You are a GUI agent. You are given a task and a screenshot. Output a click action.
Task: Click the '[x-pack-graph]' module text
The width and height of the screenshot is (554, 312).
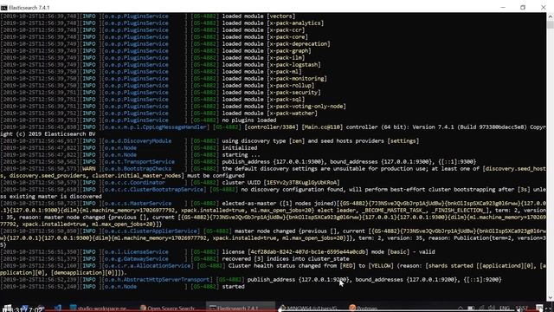pyautogui.click(x=288, y=51)
